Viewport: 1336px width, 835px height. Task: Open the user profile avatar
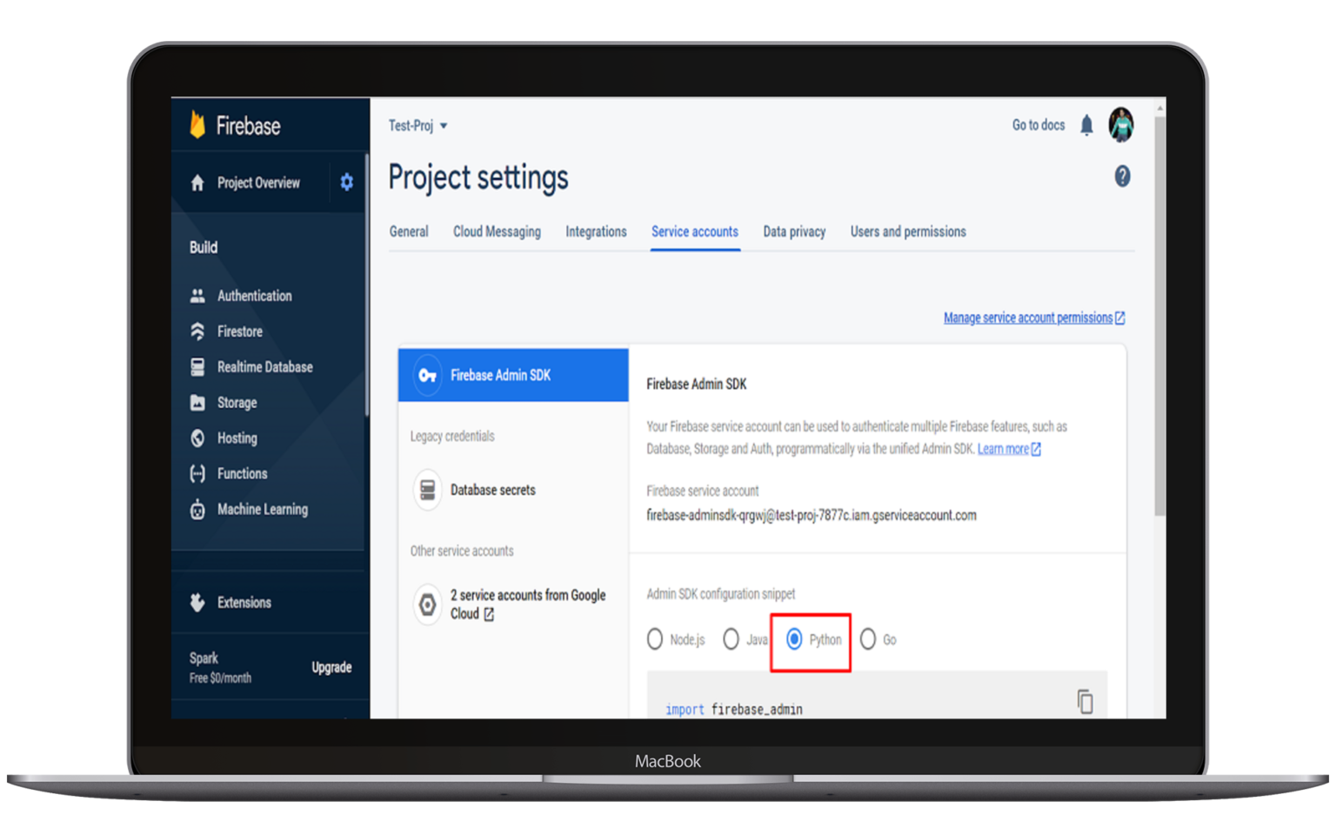pyautogui.click(x=1120, y=125)
